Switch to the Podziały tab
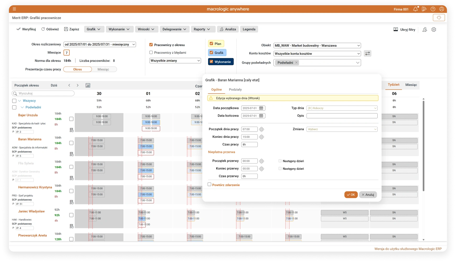The height and width of the screenshot is (261, 456). coord(235,90)
